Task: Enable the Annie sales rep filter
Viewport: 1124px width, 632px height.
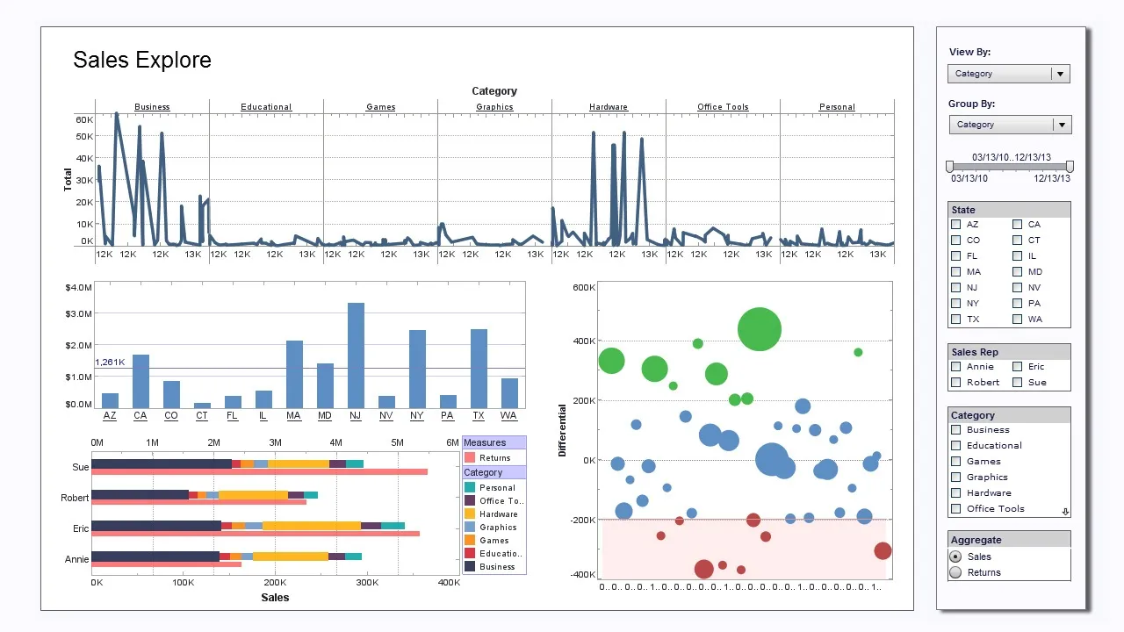Action: [955, 366]
